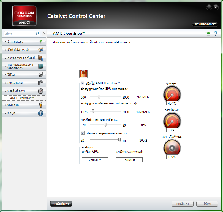
Task: Click the Defaults (E) button
Action: [x=61, y=204]
